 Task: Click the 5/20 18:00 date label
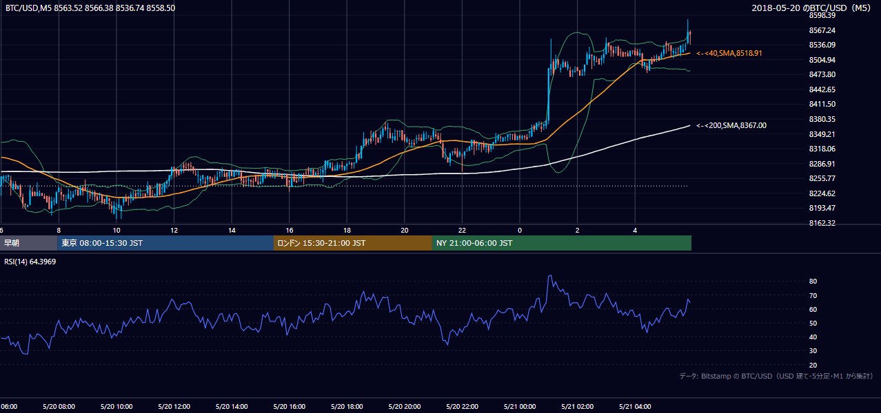click(347, 406)
